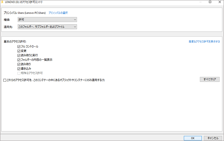Click the プリンシパルの選択 link
224x141 pixels.
click(58, 13)
